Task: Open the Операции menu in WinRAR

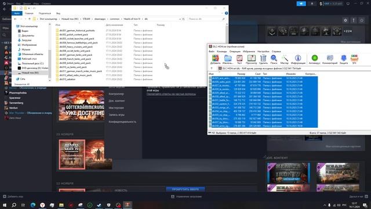Action: [235, 52]
